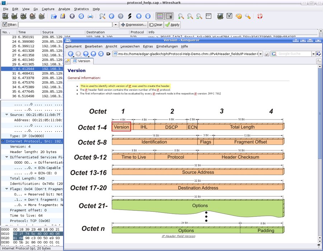Image resolution: width=323 pixels, height=251 pixels.
Task: Open the filter history dropdown
Action: coord(116,25)
